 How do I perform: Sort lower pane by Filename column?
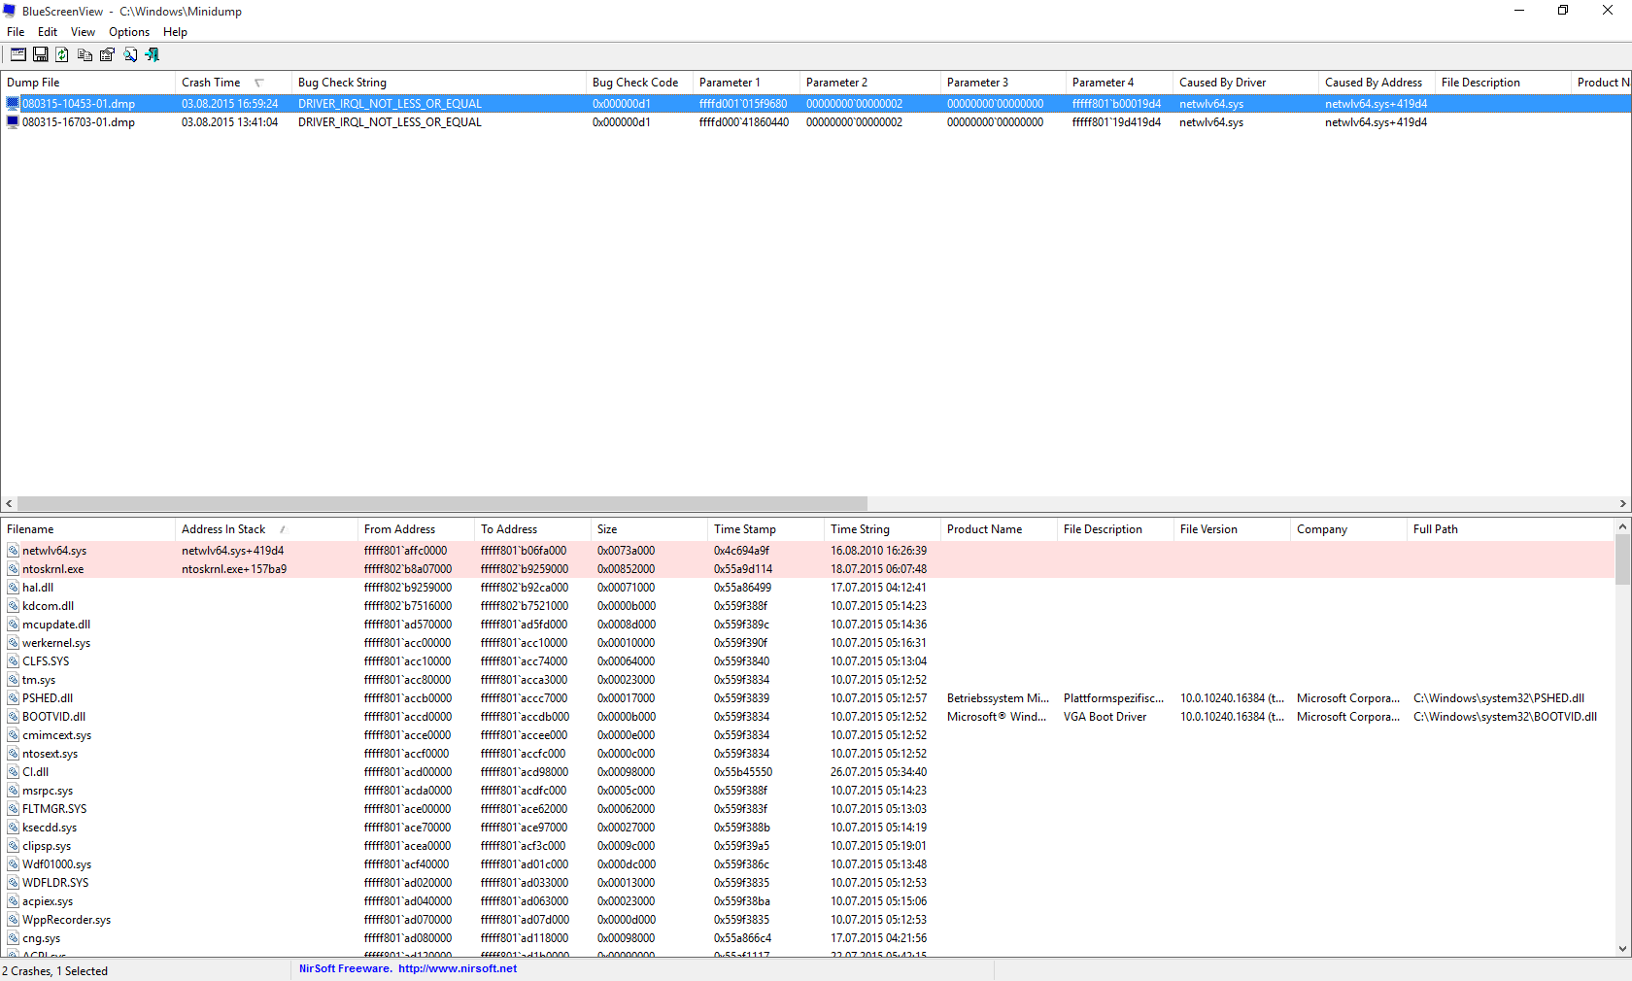[87, 529]
